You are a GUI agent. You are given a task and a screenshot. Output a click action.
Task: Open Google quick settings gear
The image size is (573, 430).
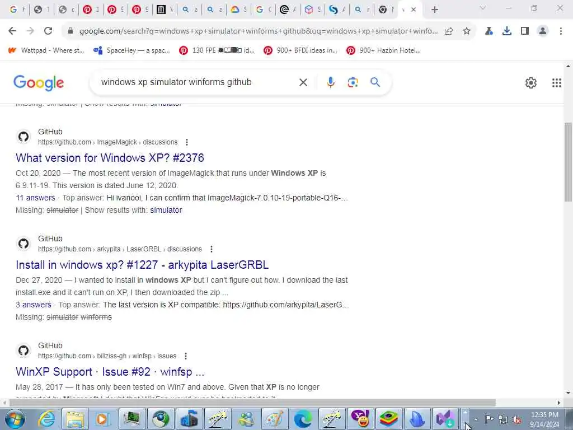click(531, 83)
